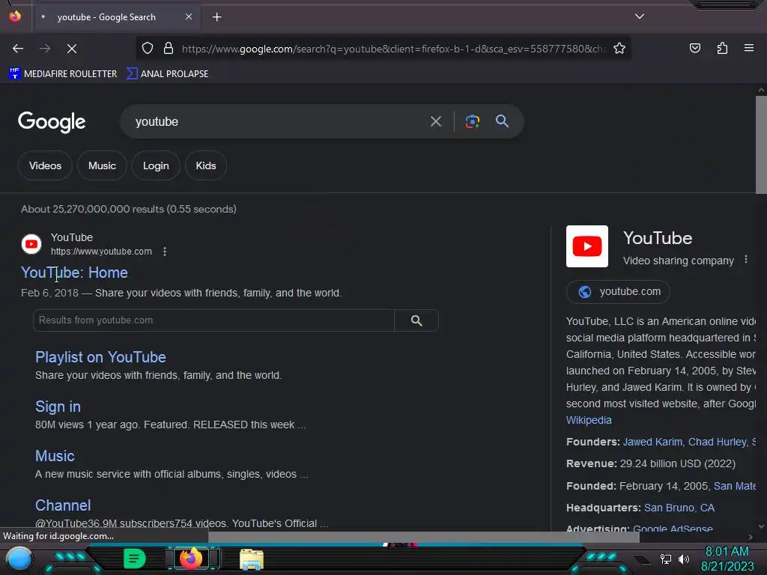
Task: Click the horizontal scrollbar right arrow
Action: click(x=751, y=538)
